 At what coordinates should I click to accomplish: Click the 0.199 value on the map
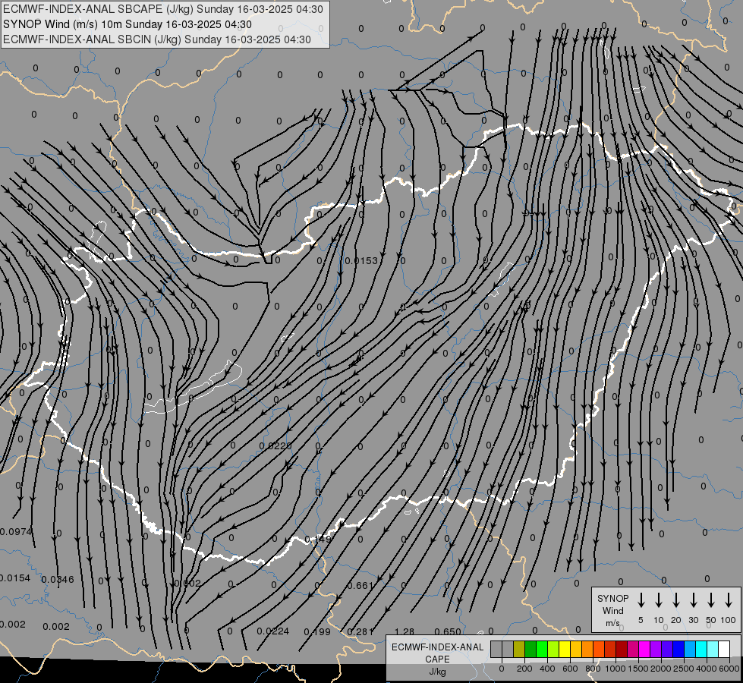point(317,631)
